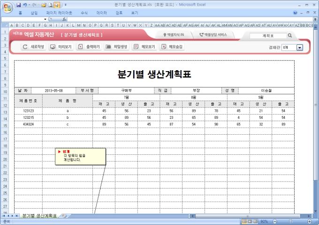
Task: Open the 검토 ribbon tab
Action: 119,13
